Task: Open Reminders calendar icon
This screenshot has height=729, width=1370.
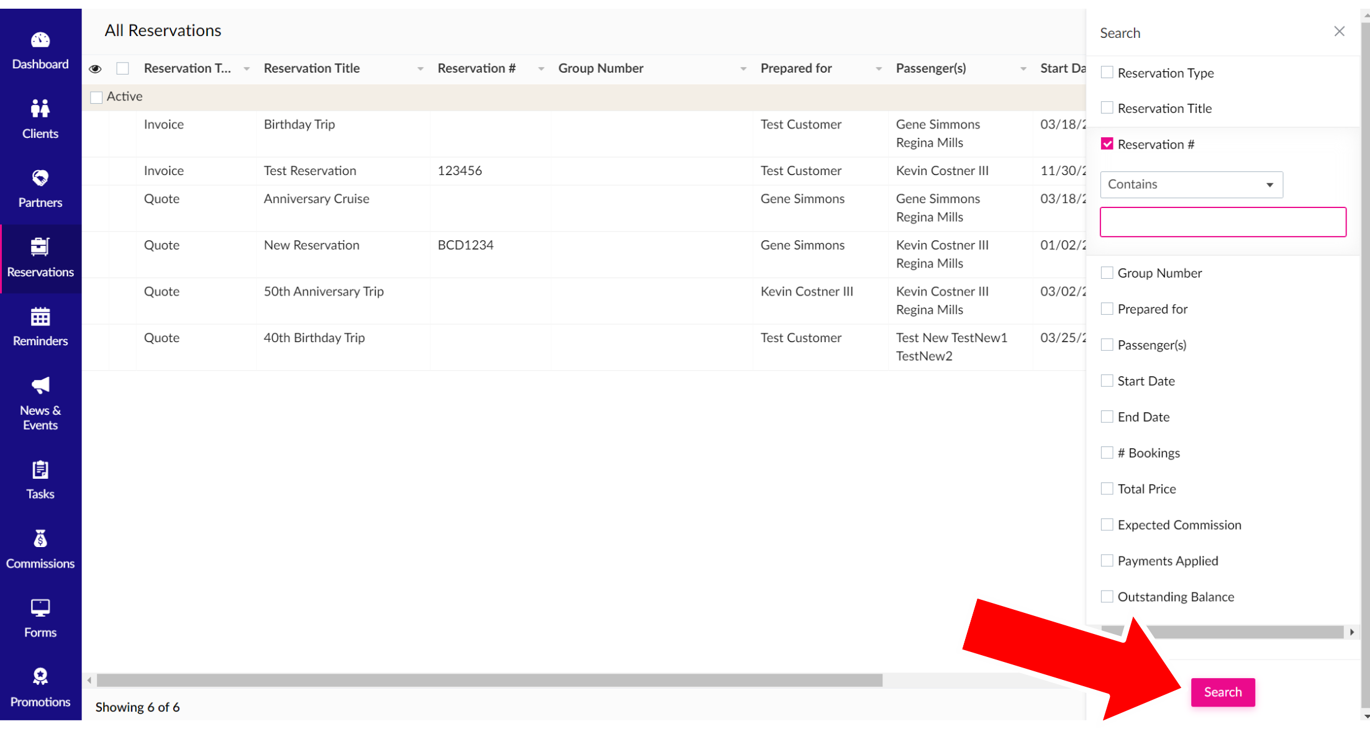Action: (x=40, y=317)
